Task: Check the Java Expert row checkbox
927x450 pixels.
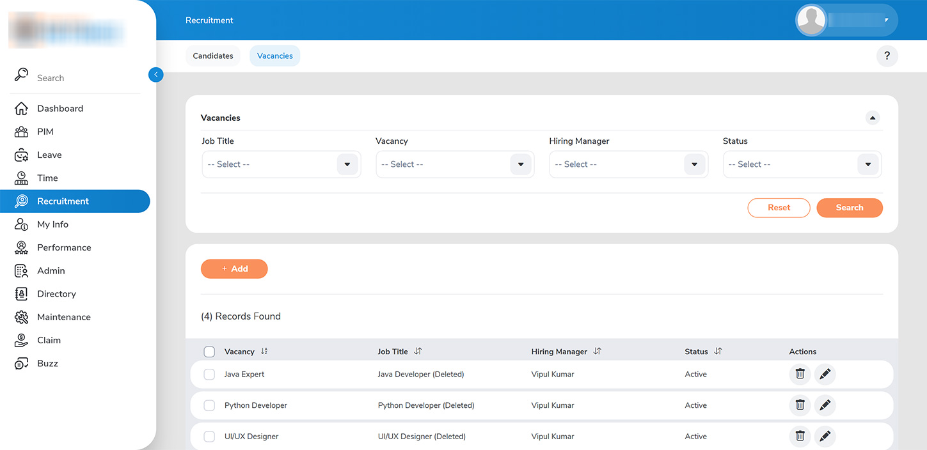Action: tap(209, 375)
